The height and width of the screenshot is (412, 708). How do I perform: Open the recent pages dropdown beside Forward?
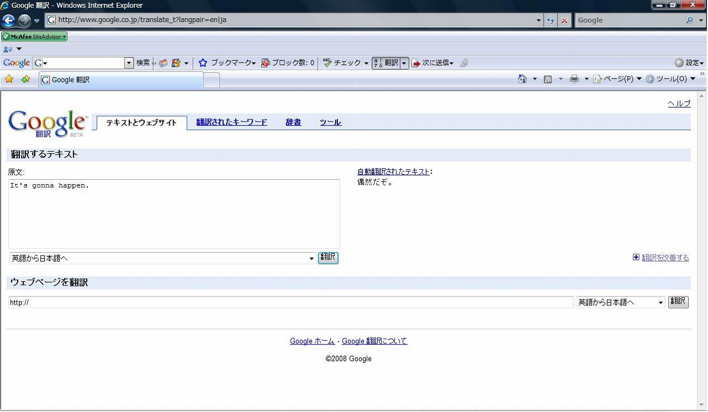(37, 21)
